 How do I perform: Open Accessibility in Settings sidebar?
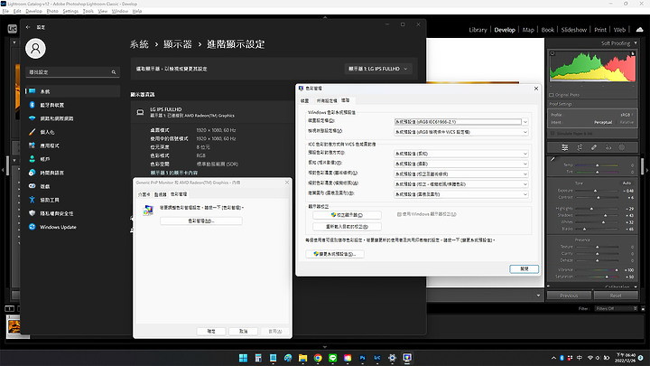pos(72,200)
